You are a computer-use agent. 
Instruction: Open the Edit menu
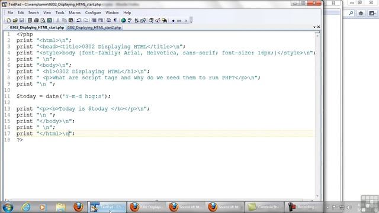pyautogui.click(x=21, y=12)
